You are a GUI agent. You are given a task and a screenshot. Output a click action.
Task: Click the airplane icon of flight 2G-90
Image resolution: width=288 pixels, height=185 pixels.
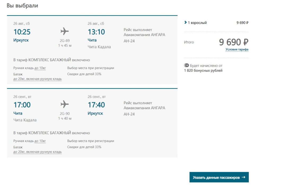[64, 104]
